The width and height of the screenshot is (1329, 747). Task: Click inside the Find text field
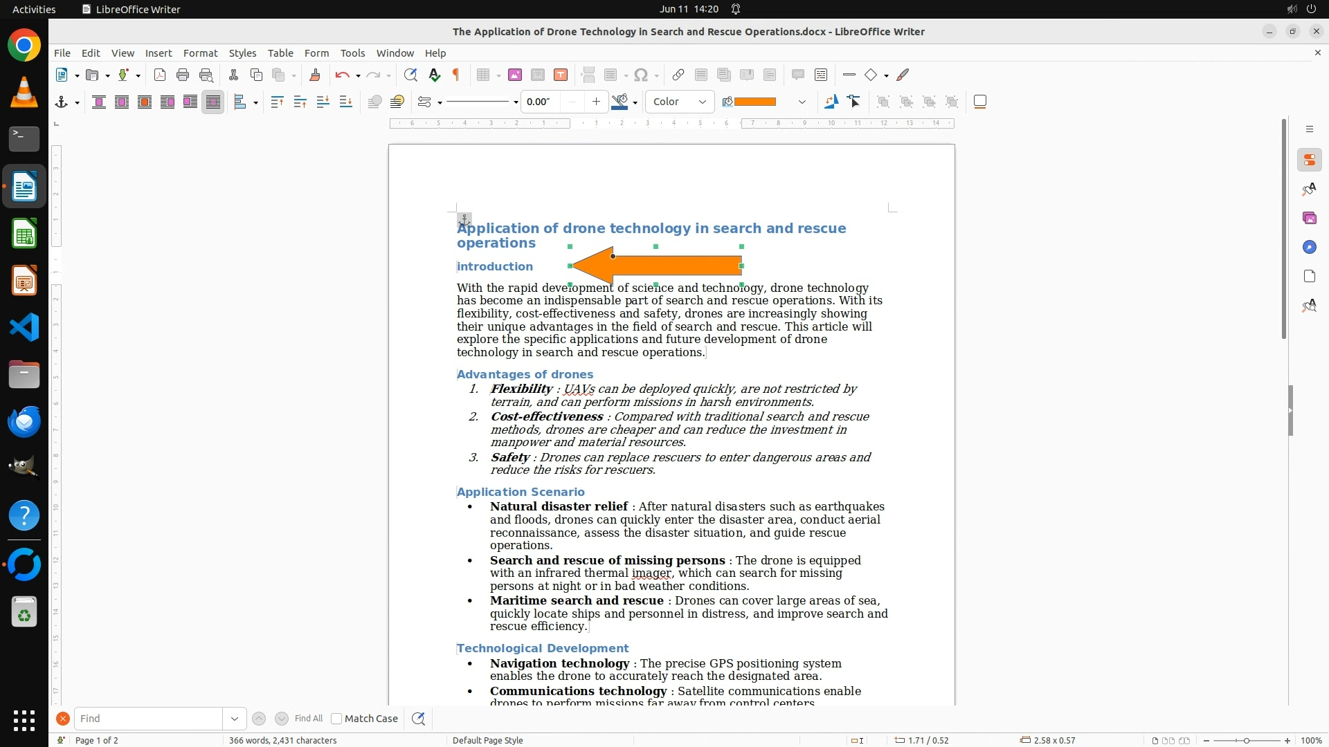[148, 719]
